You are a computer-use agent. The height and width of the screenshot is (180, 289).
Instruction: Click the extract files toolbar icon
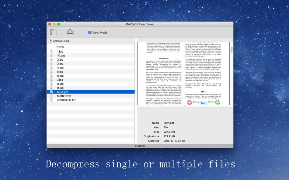click(70, 32)
